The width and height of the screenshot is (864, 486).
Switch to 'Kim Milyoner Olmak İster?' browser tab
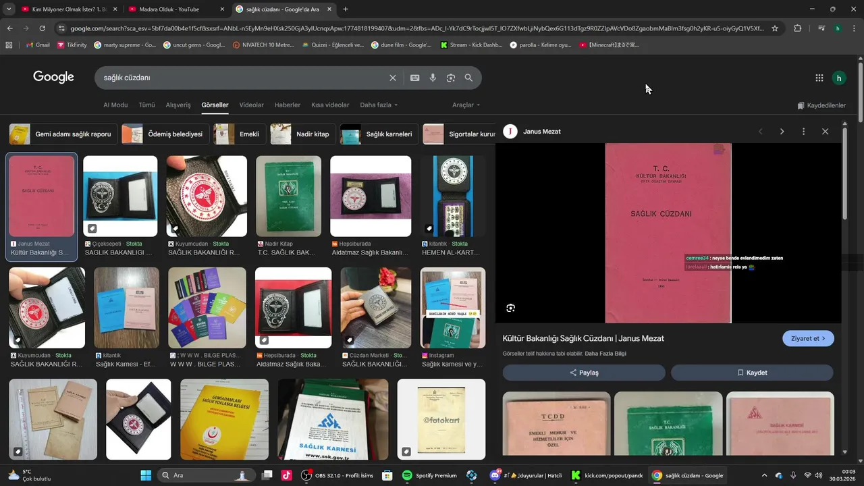[67, 9]
